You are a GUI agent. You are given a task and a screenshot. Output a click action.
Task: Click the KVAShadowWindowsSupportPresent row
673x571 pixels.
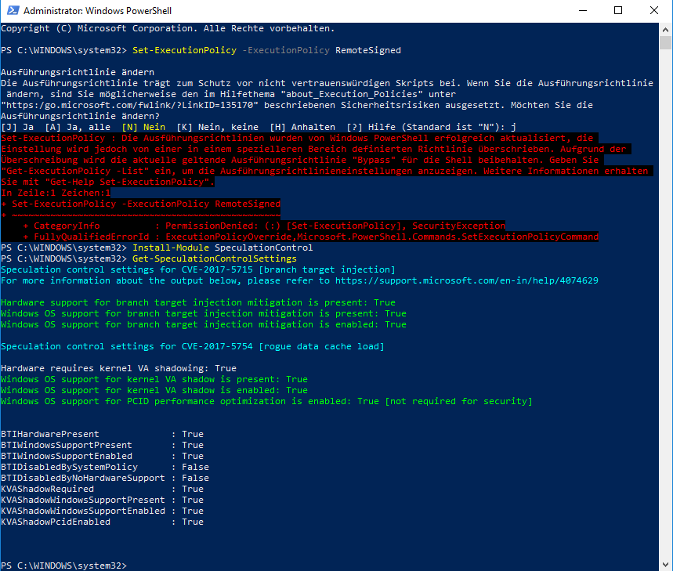pyautogui.click(x=102, y=501)
